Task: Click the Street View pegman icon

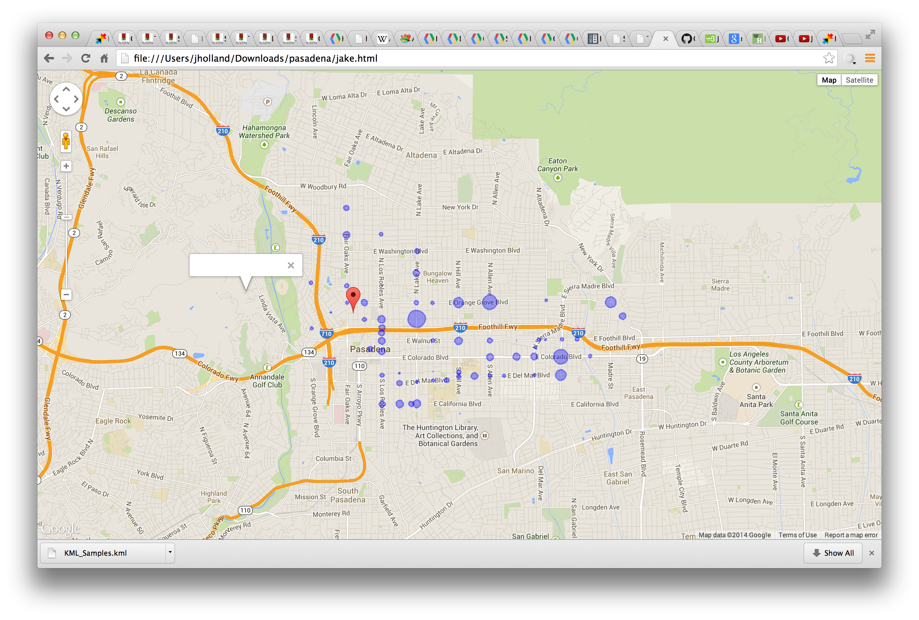Action: click(66, 141)
